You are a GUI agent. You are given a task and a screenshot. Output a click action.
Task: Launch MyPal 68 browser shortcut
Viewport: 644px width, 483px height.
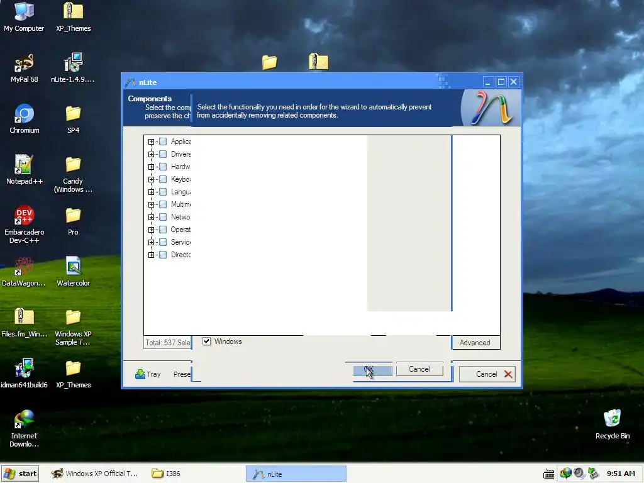tap(24, 68)
